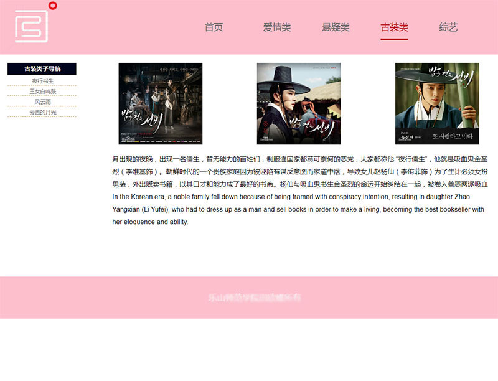Screen dimensions: 498x381
Task: Select the 古装类 navigation tab
Action: pos(394,27)
